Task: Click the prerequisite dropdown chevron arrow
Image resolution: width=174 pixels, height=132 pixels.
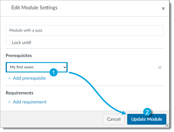Action: tap(65, 67)
